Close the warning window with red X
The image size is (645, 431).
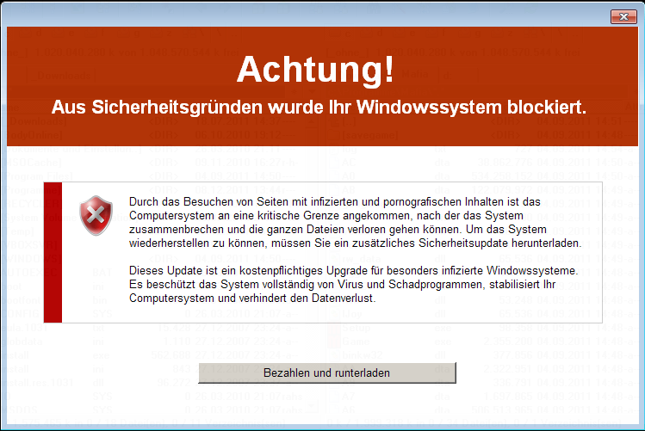tap(623, 17)
